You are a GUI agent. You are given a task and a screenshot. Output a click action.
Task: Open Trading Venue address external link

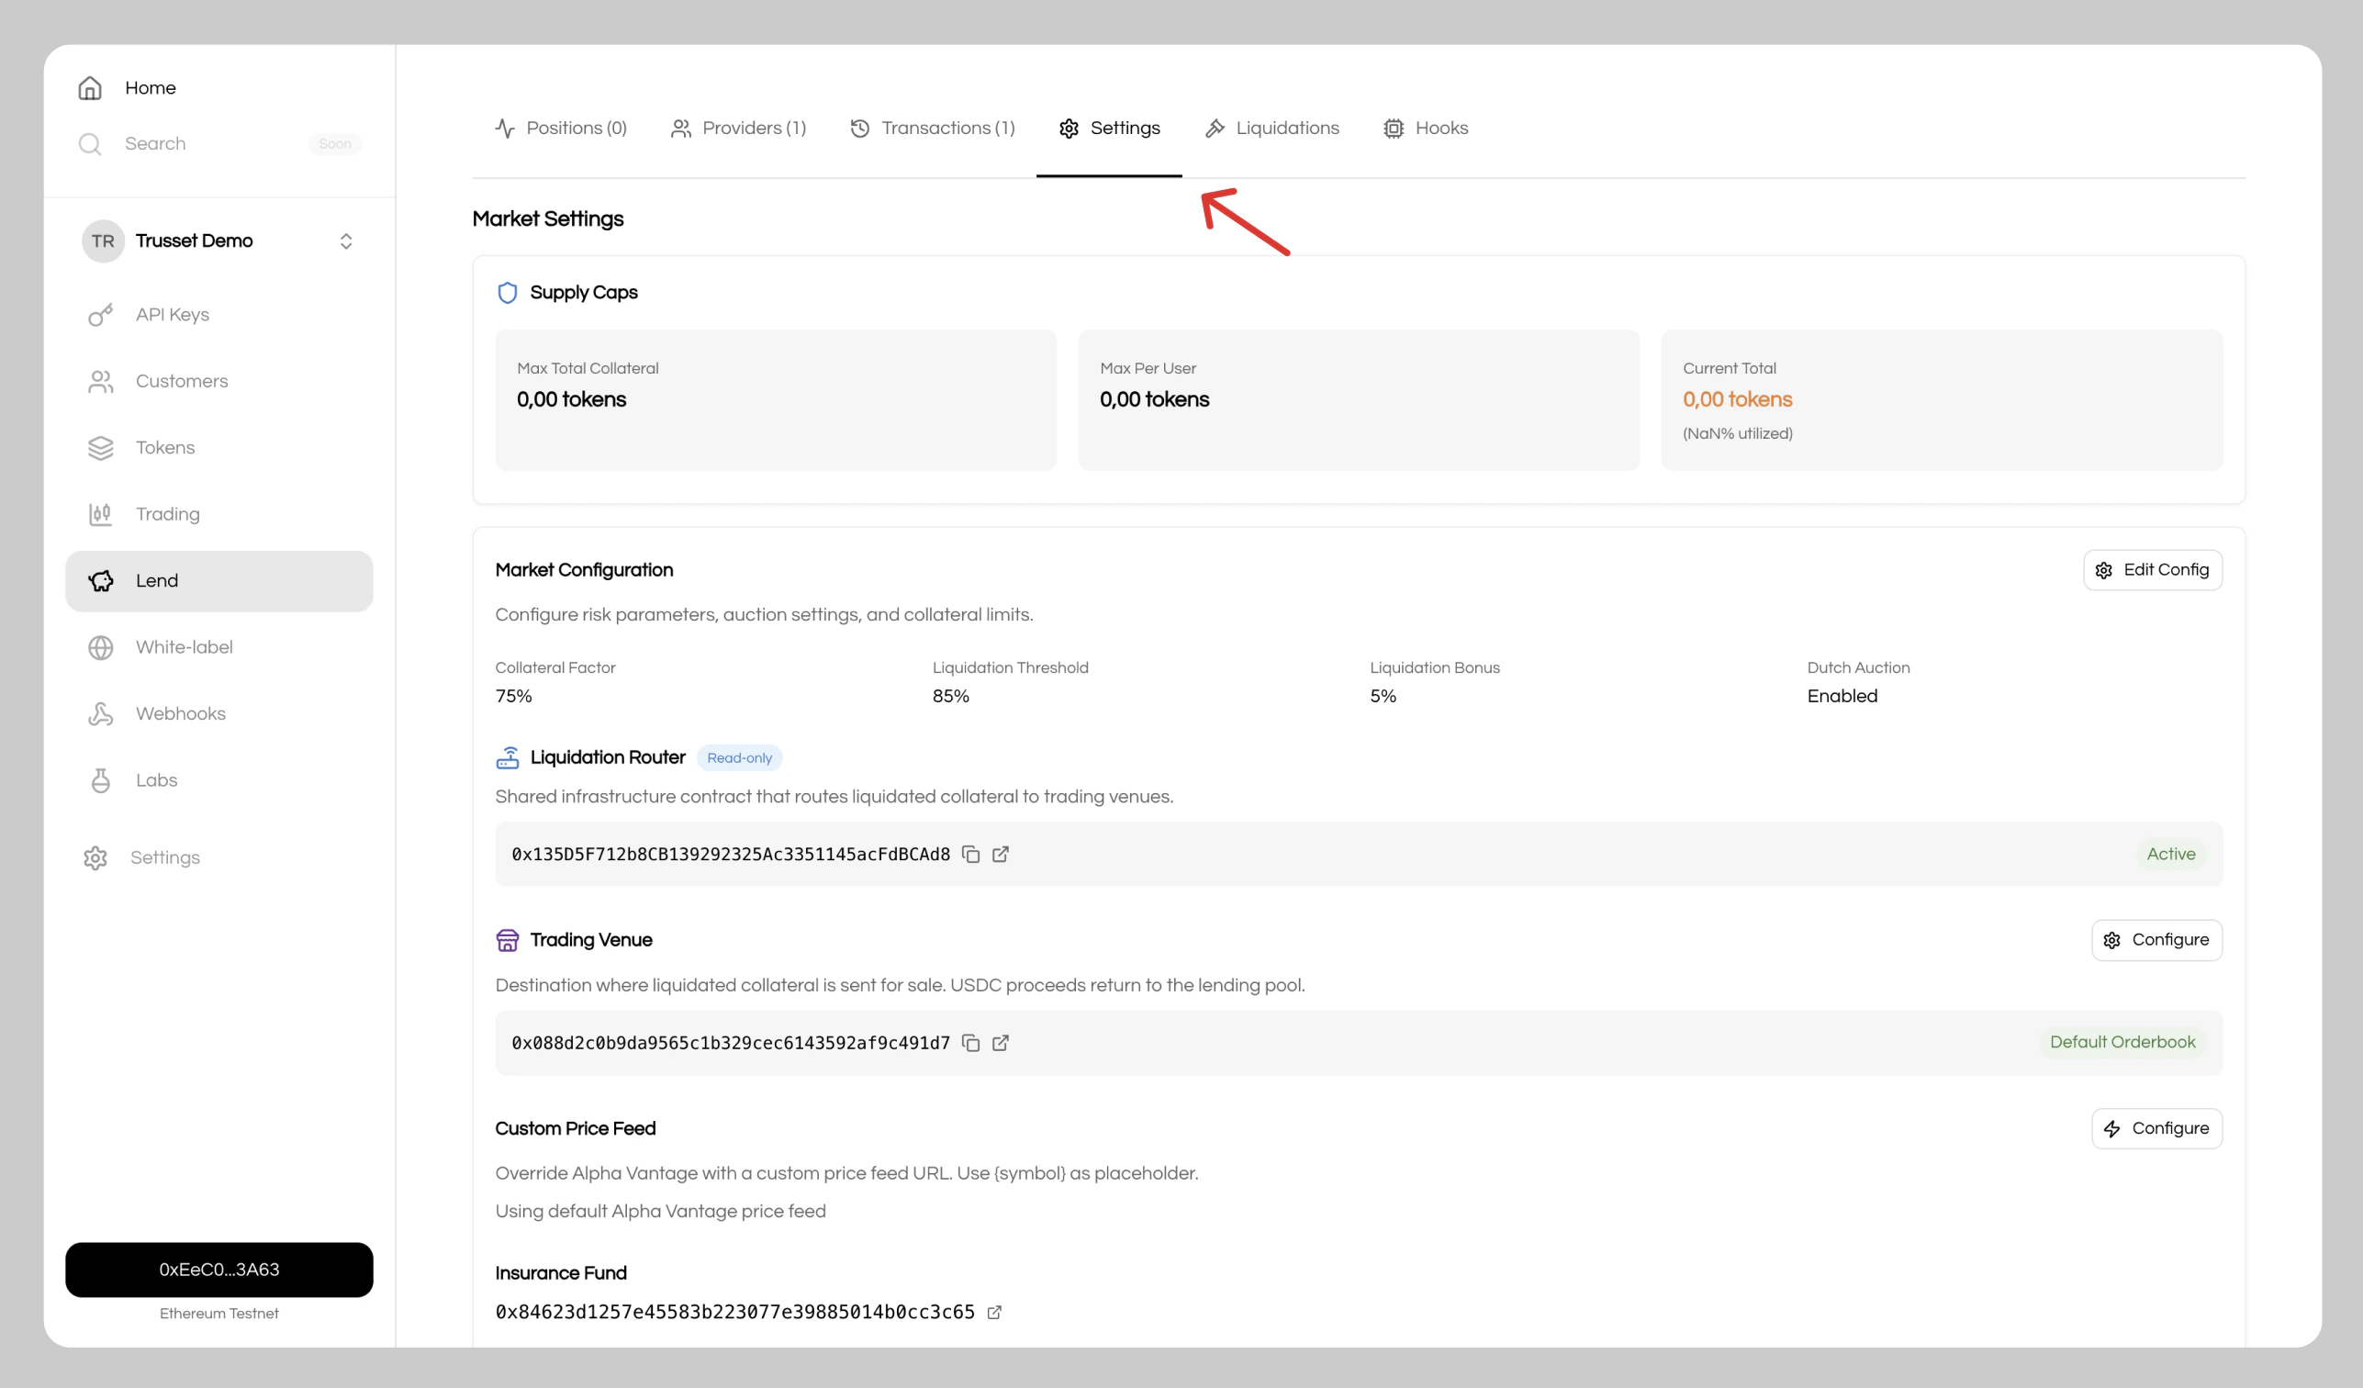pyautogui.click(x=1001, y=1043)
